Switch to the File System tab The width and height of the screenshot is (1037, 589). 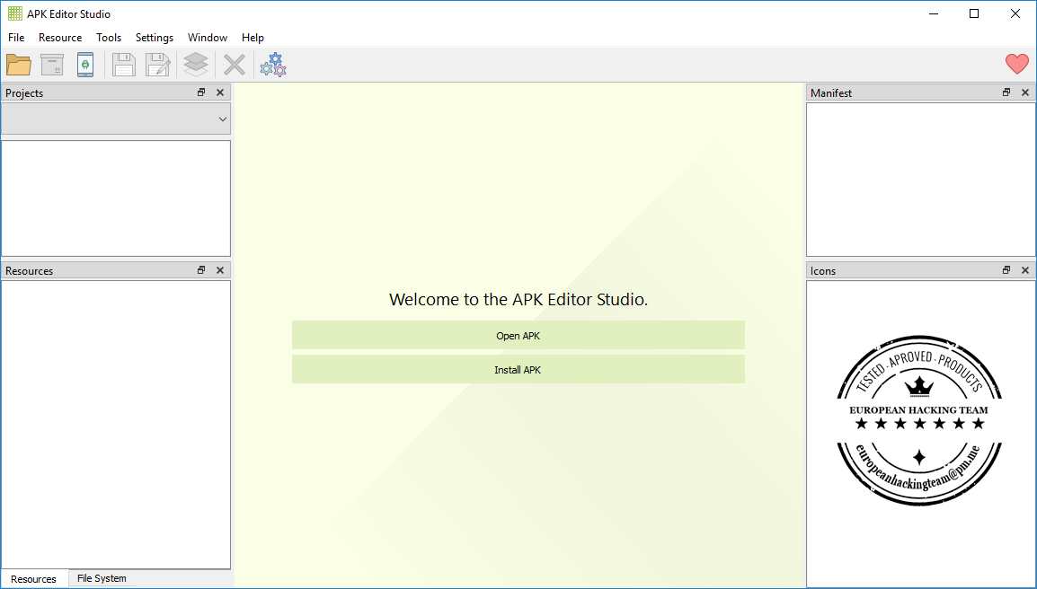(101, 578)
